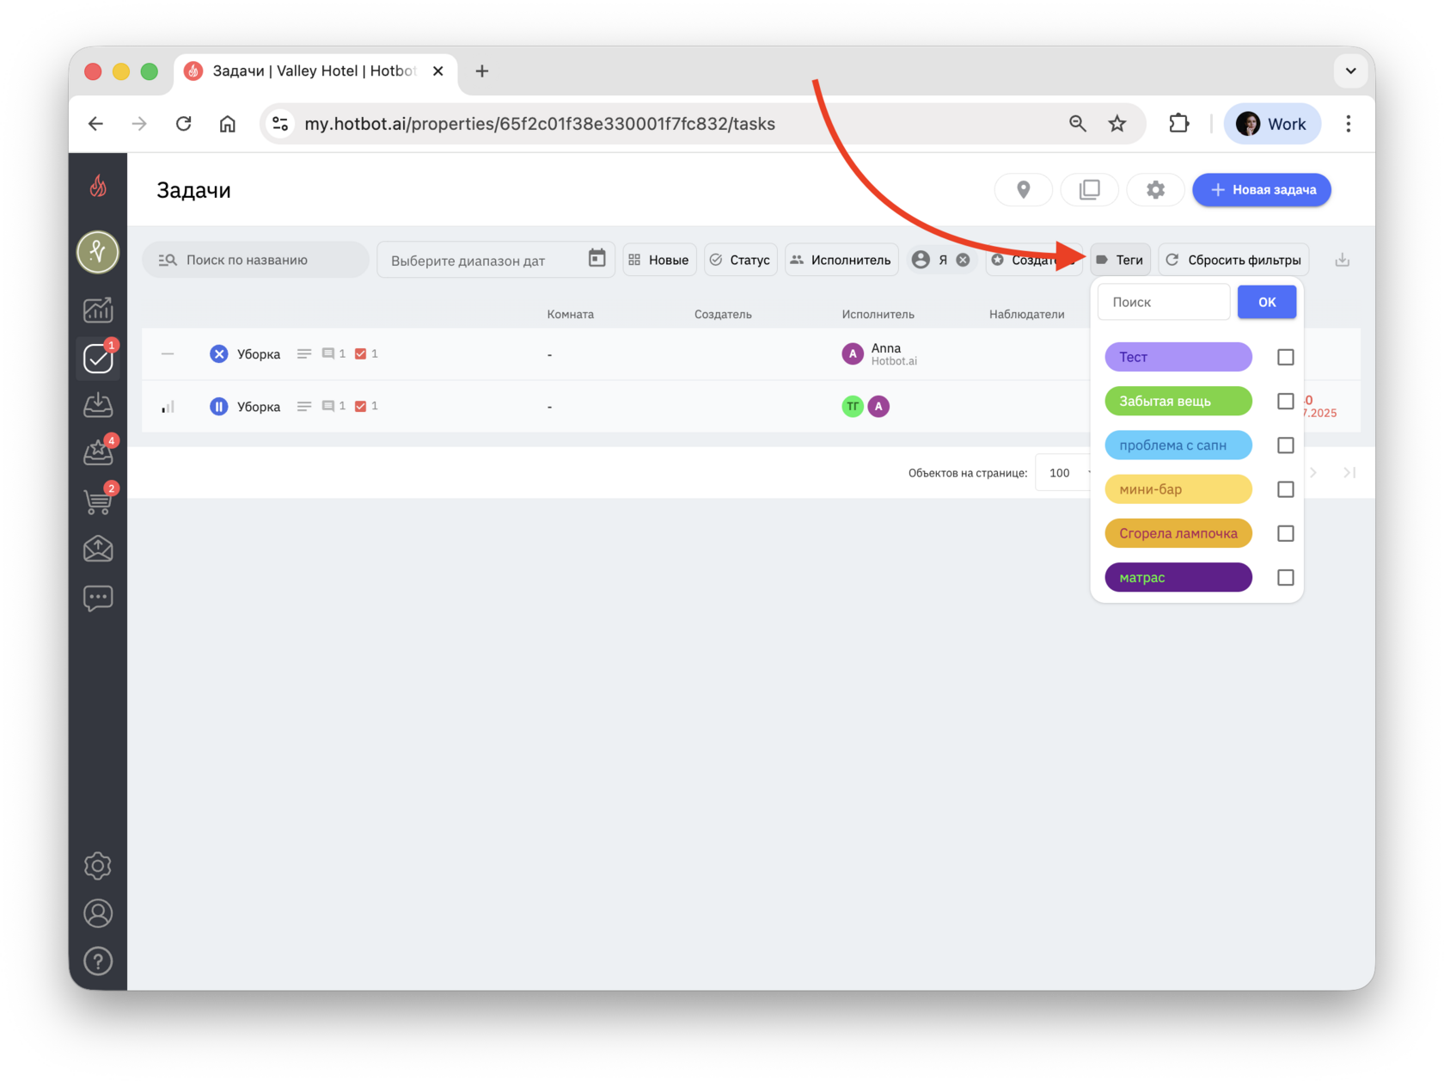The height and width of the screenshot is (1081, 1444).
Task: Click the paused status icon of second Уборка
Action: pyautogui.click(x=219, y=406)
